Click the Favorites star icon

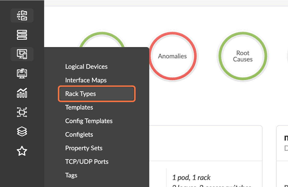point(22,151)
